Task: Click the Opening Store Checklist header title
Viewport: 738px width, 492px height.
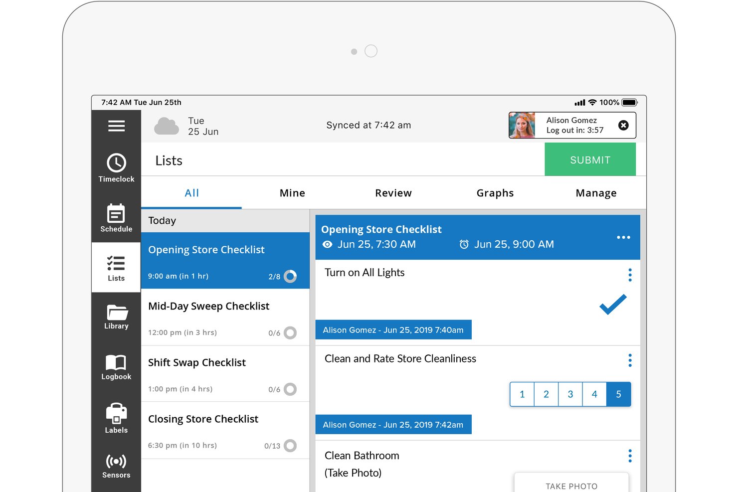Action: coord(381,229)
